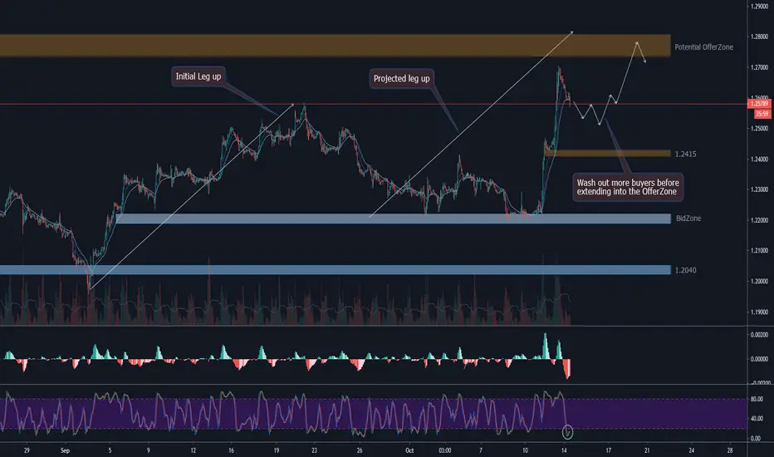The height and width of the screenshot is (457, 774).
Task: Click the date label 16 on the time axis
Action: pos(231,450)
